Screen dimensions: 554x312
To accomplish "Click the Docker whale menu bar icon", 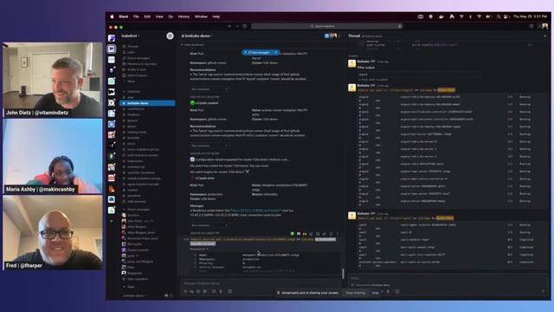I will (x=441, y=16).
